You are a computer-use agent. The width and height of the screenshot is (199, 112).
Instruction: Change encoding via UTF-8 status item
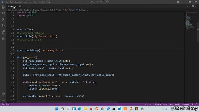(165, 105)
